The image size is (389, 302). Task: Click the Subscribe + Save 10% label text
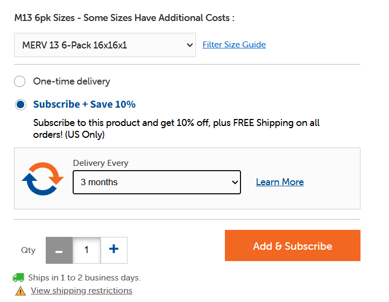click(x=84, y=104)
